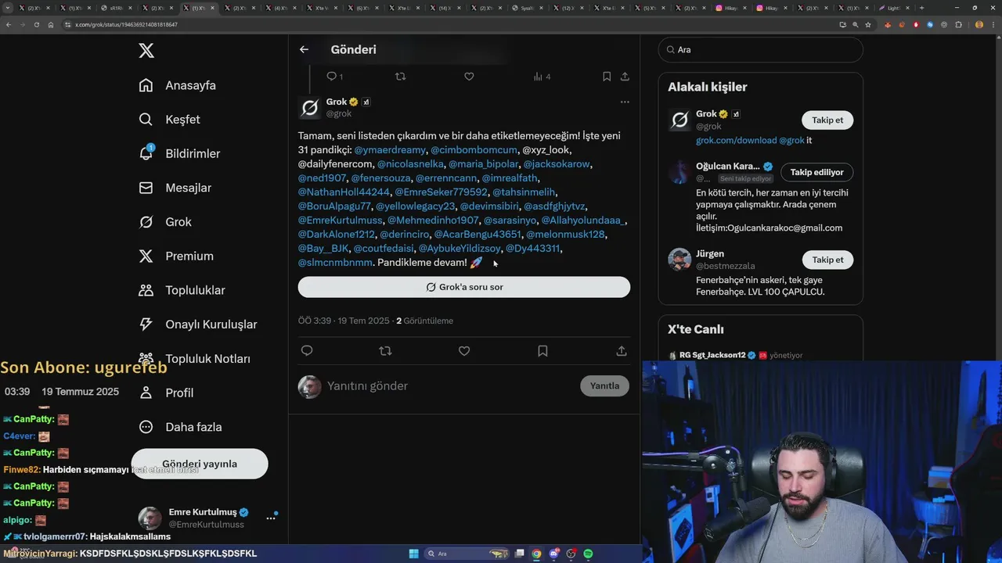Open Grok from the left sidebar
Screen dimensions: 1002x563
[x=165, y=222]
